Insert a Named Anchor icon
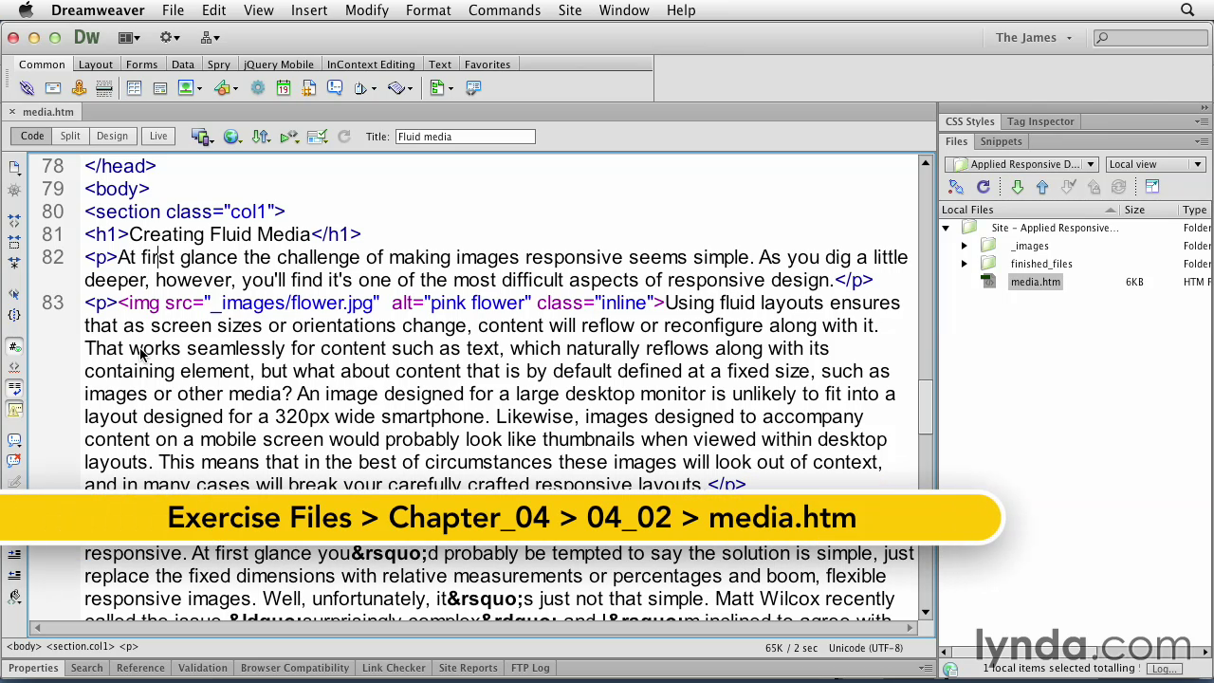 click(x=79, y=88)
